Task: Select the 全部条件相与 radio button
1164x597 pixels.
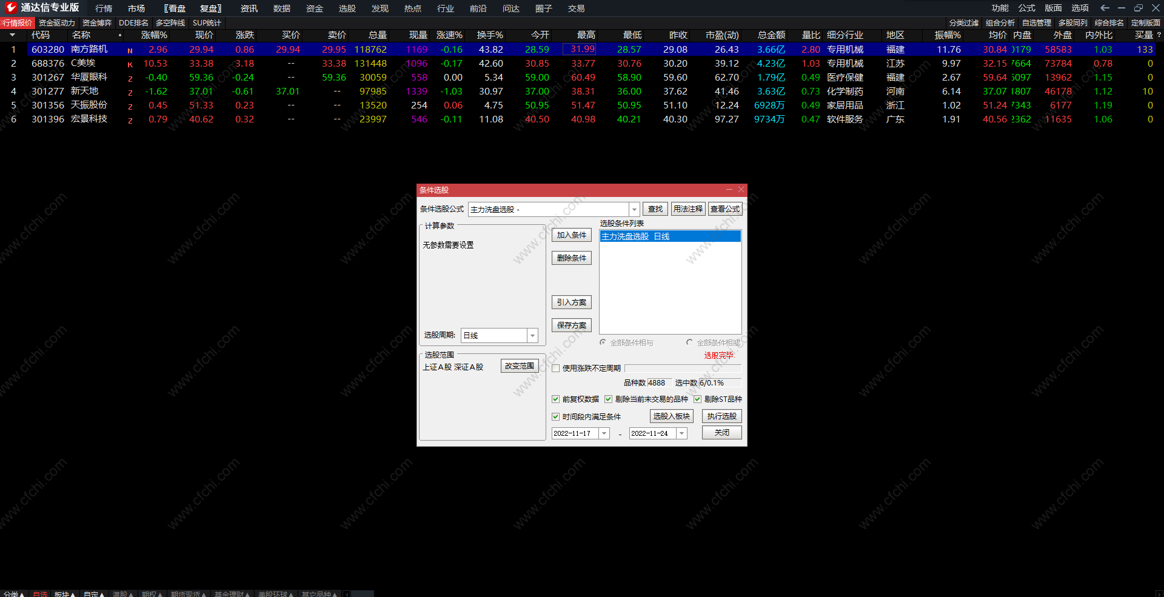Action: tap(603, 342)
